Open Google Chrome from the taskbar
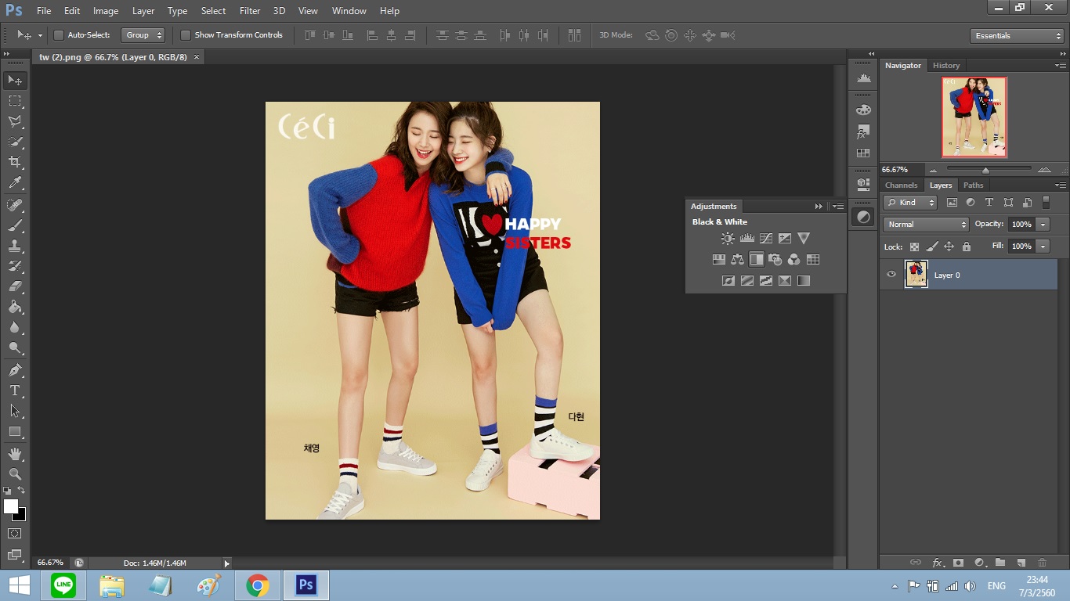The height and width of the screenshot is (601, 1070). (258, 585)
